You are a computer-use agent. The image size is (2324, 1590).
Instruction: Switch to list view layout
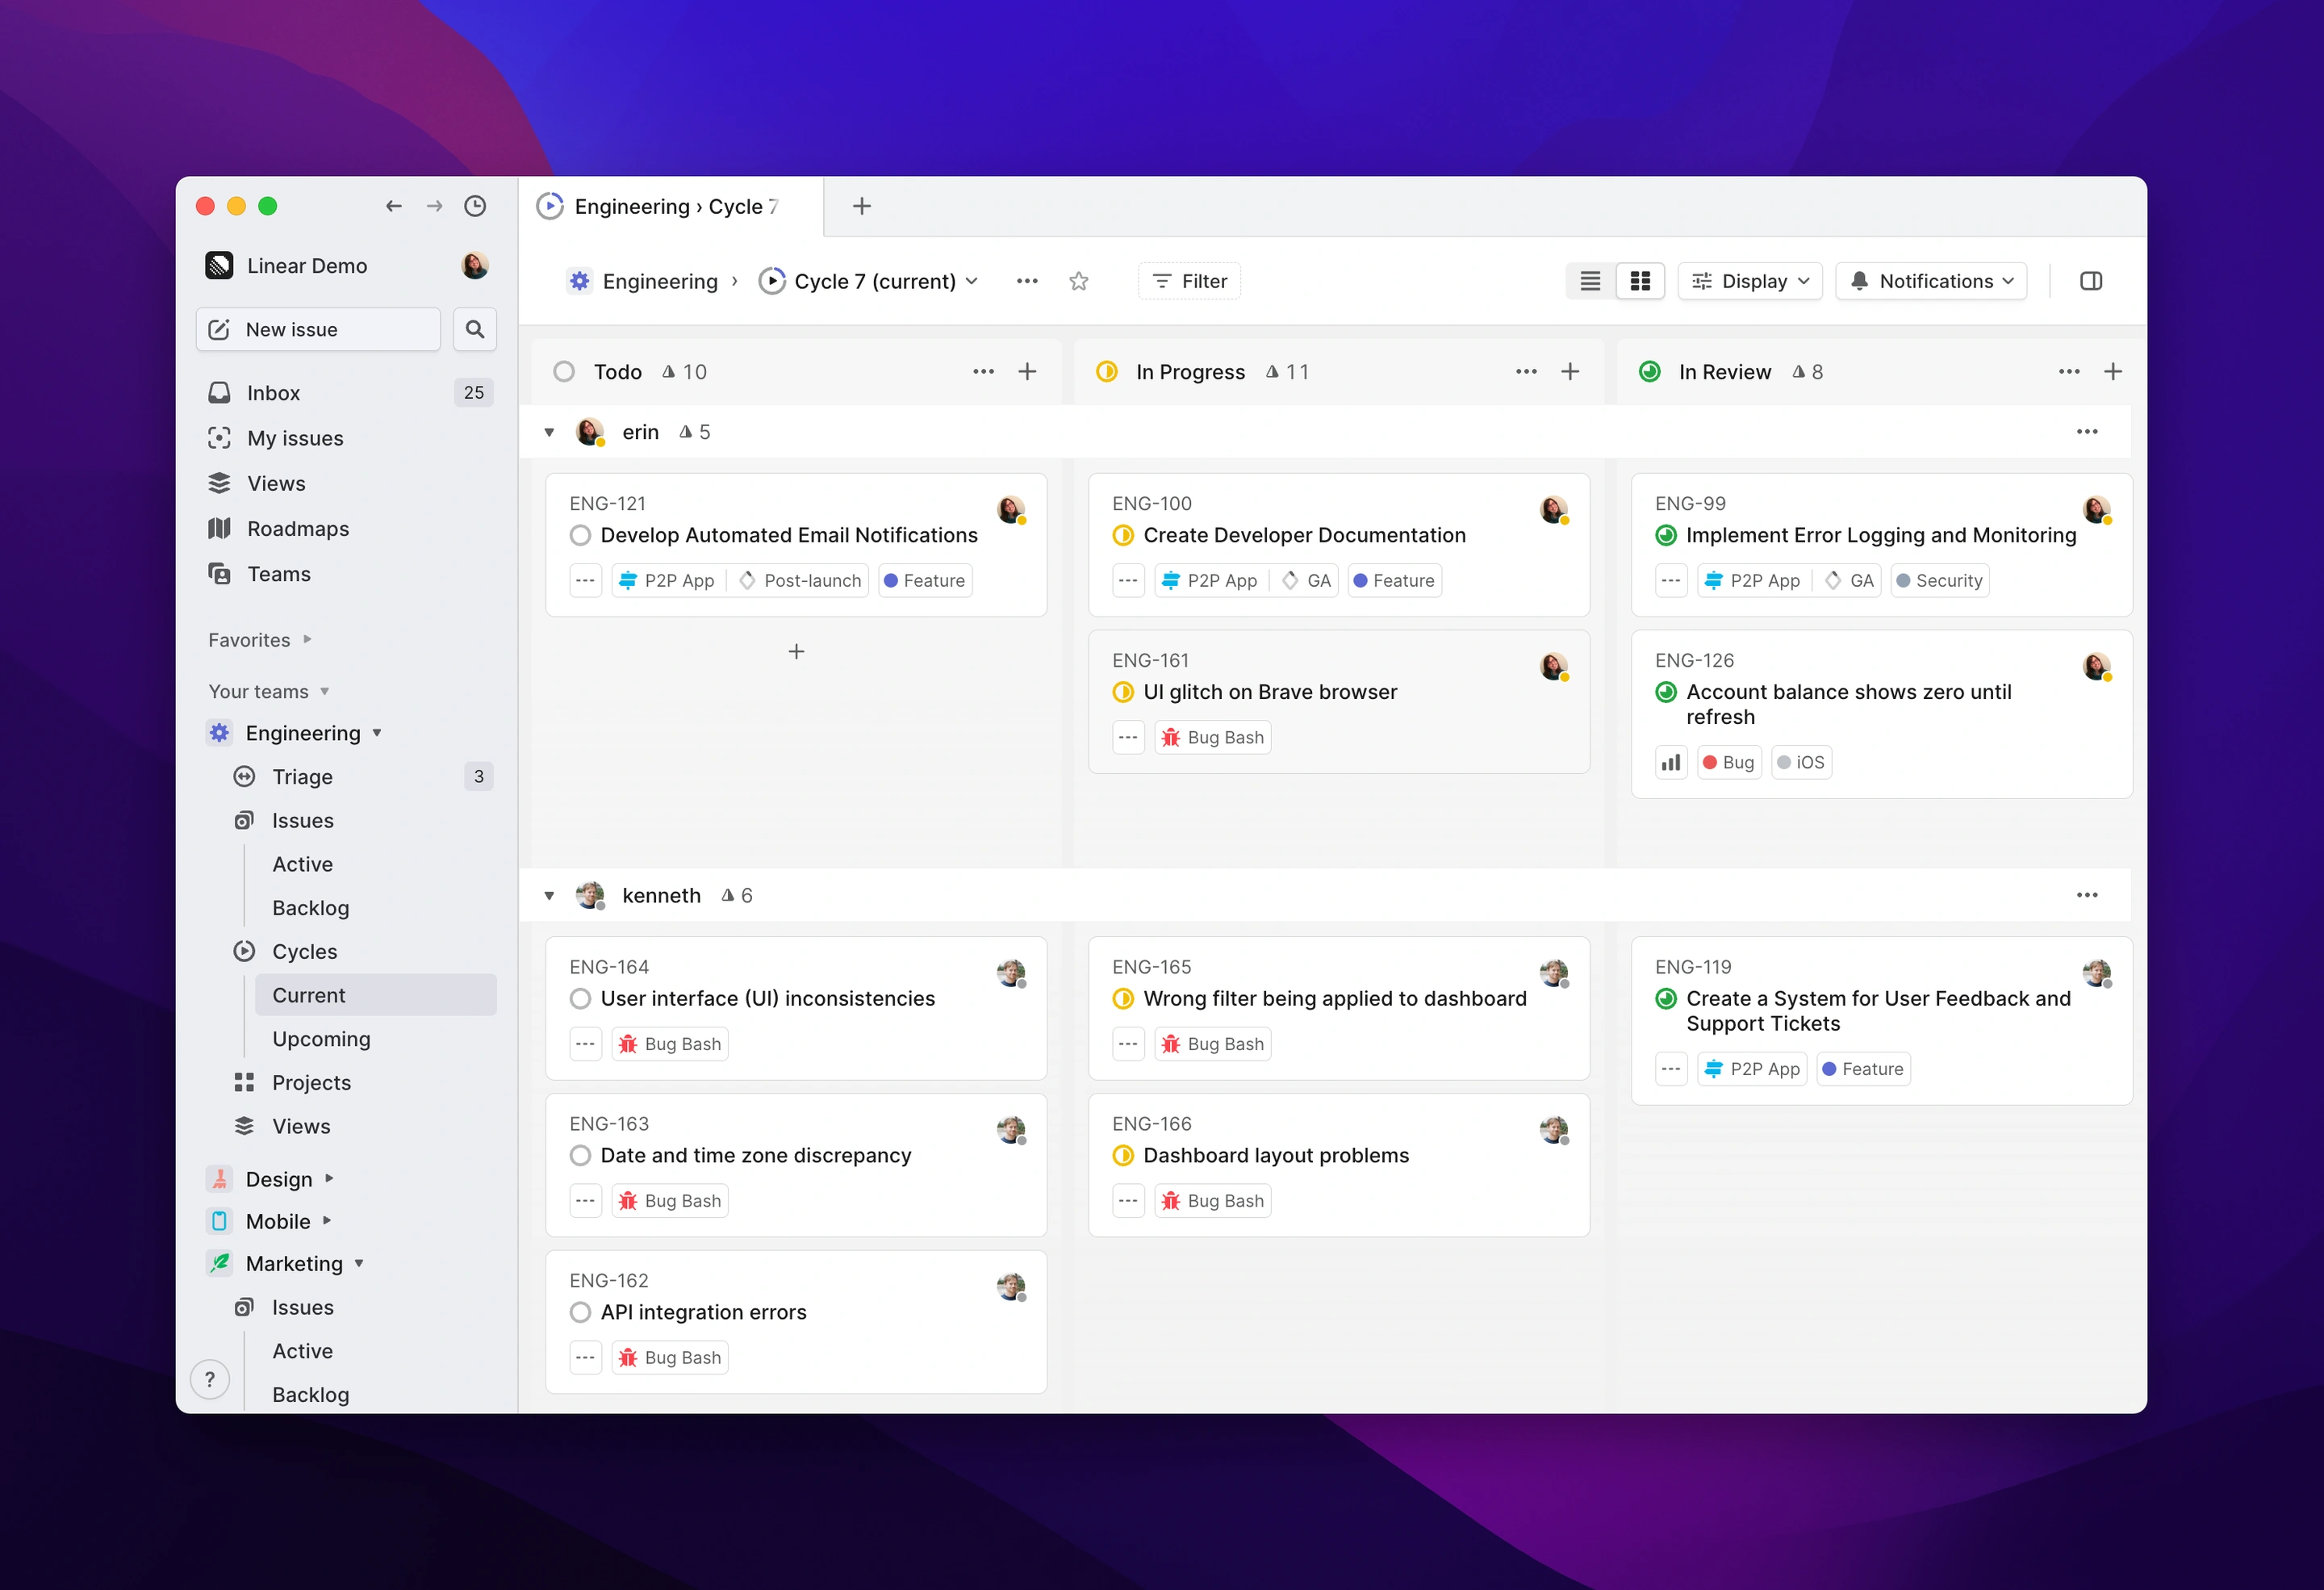[1590, 281]
